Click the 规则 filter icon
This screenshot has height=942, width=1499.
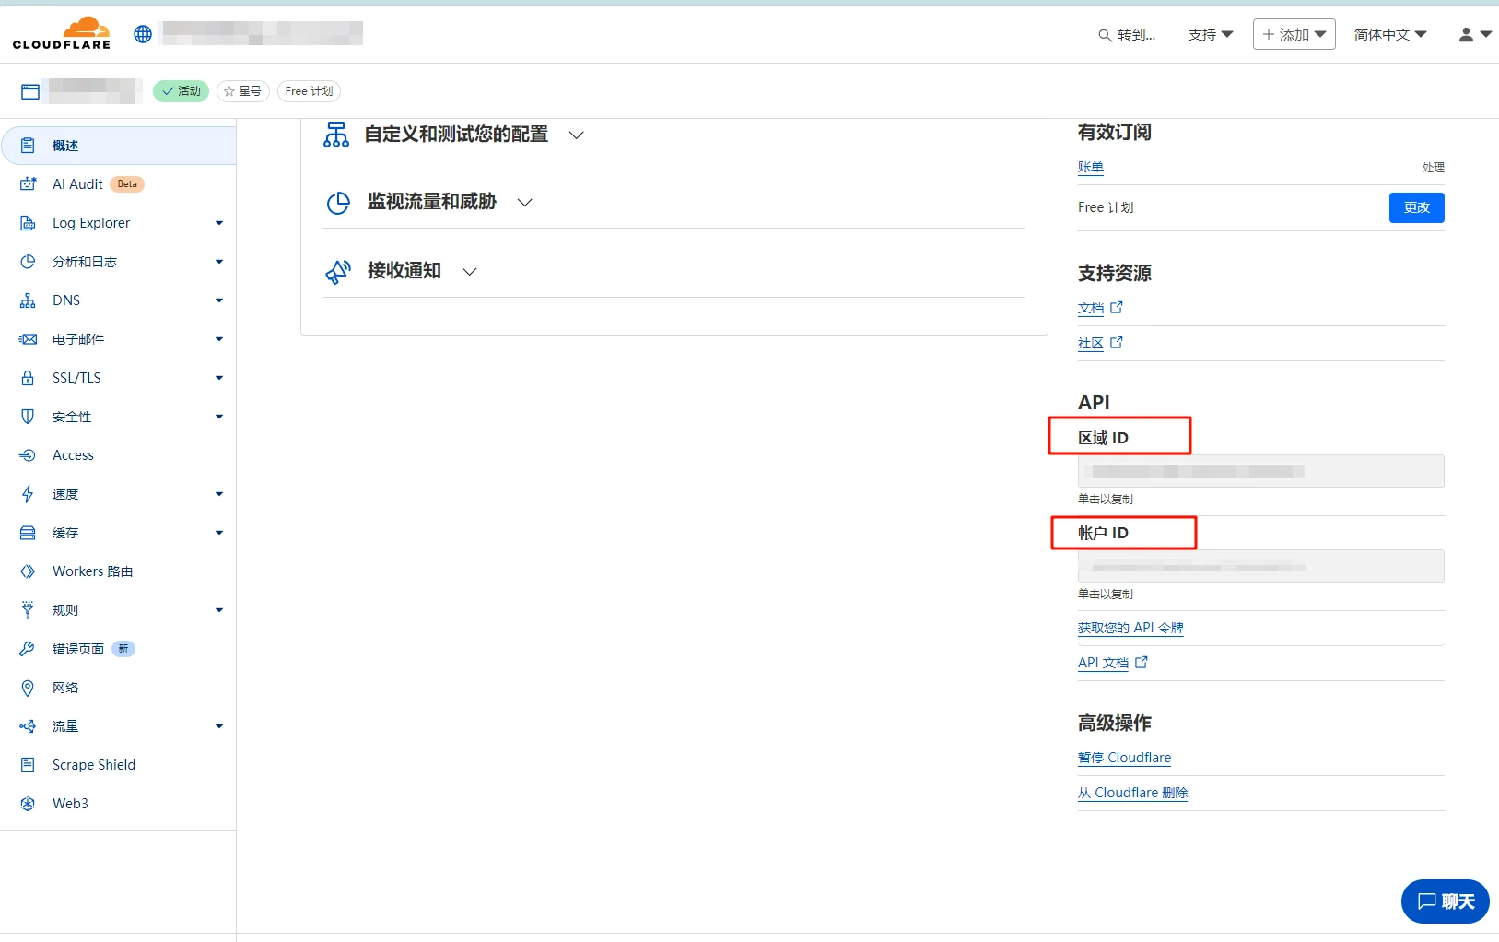coord(28,610)
